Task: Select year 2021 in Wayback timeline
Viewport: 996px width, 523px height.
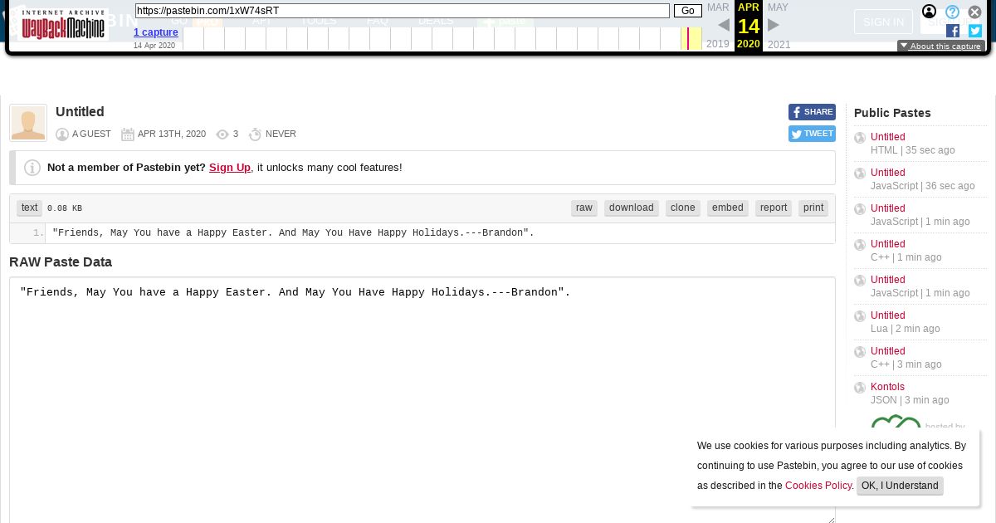Action: click(779, 44)
